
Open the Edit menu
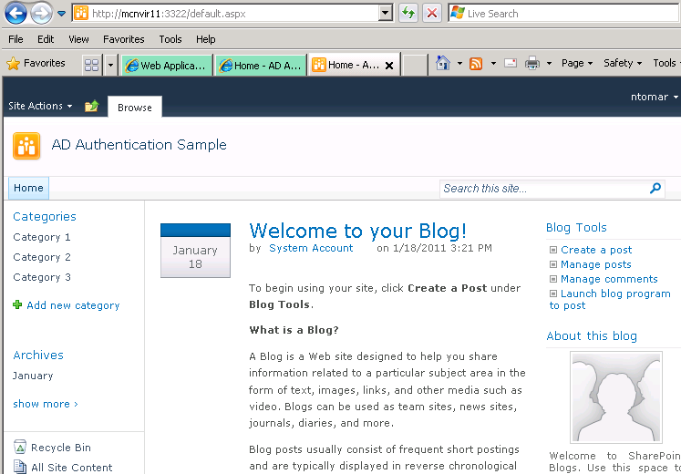click(x=46, y=39)
